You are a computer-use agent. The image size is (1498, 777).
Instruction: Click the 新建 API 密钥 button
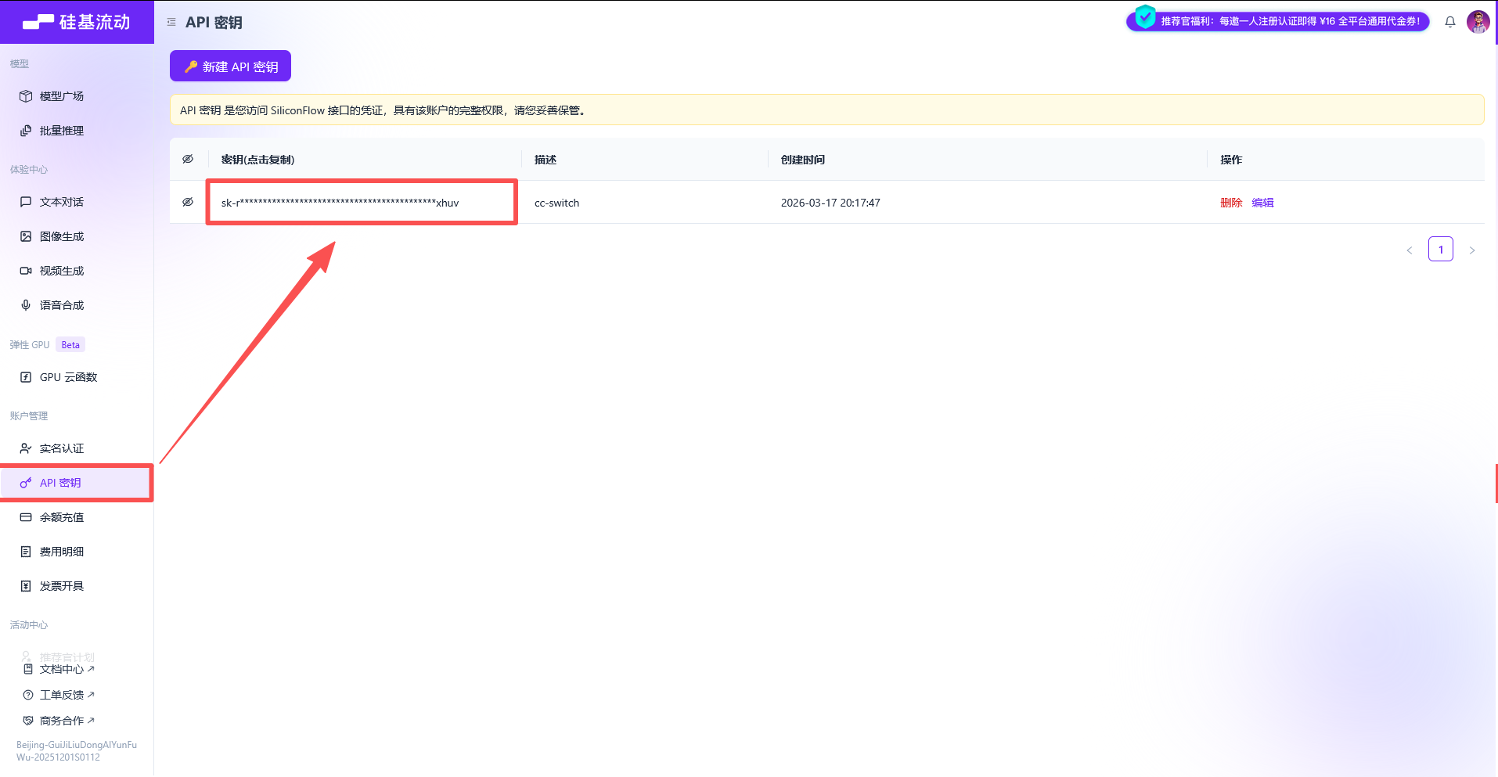230,67
